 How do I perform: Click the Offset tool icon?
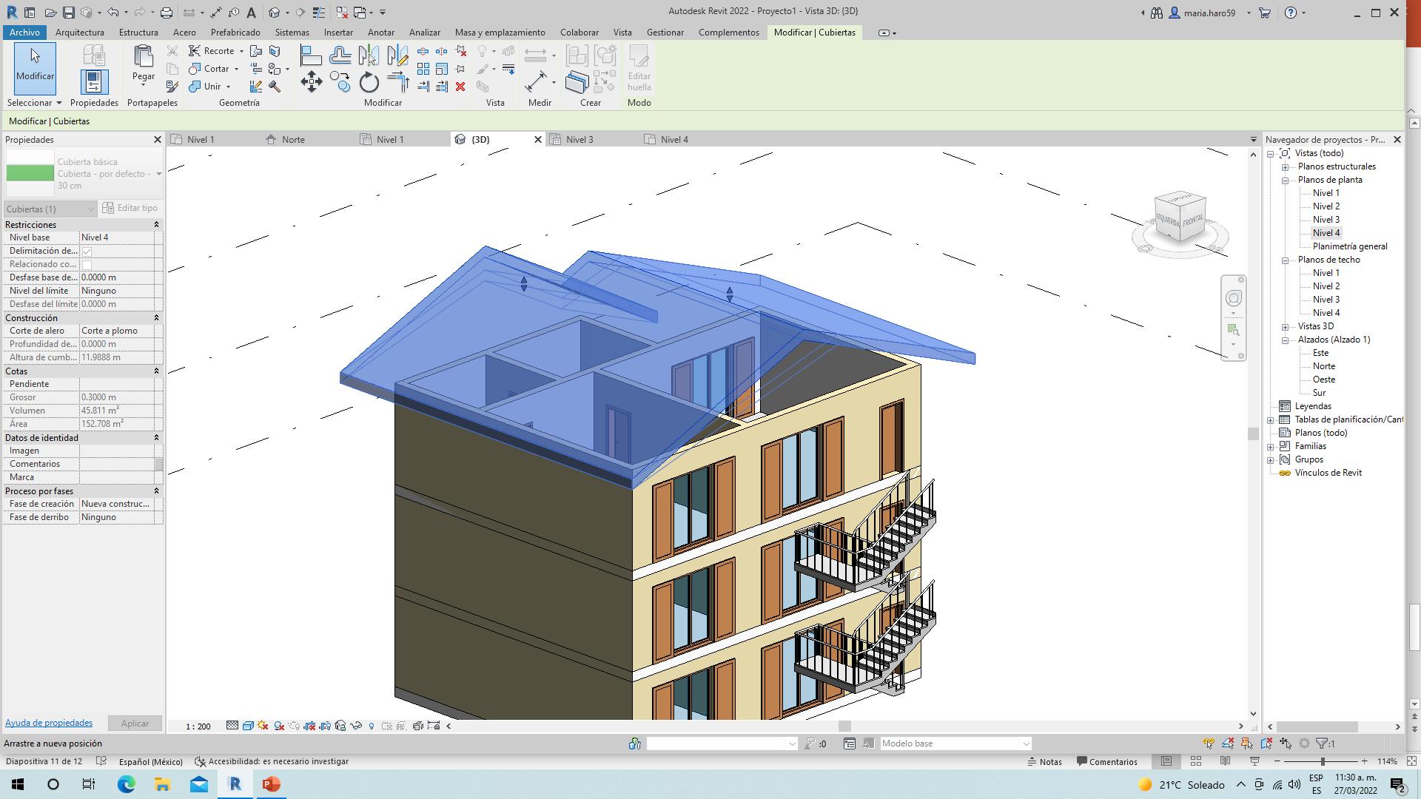340,55
